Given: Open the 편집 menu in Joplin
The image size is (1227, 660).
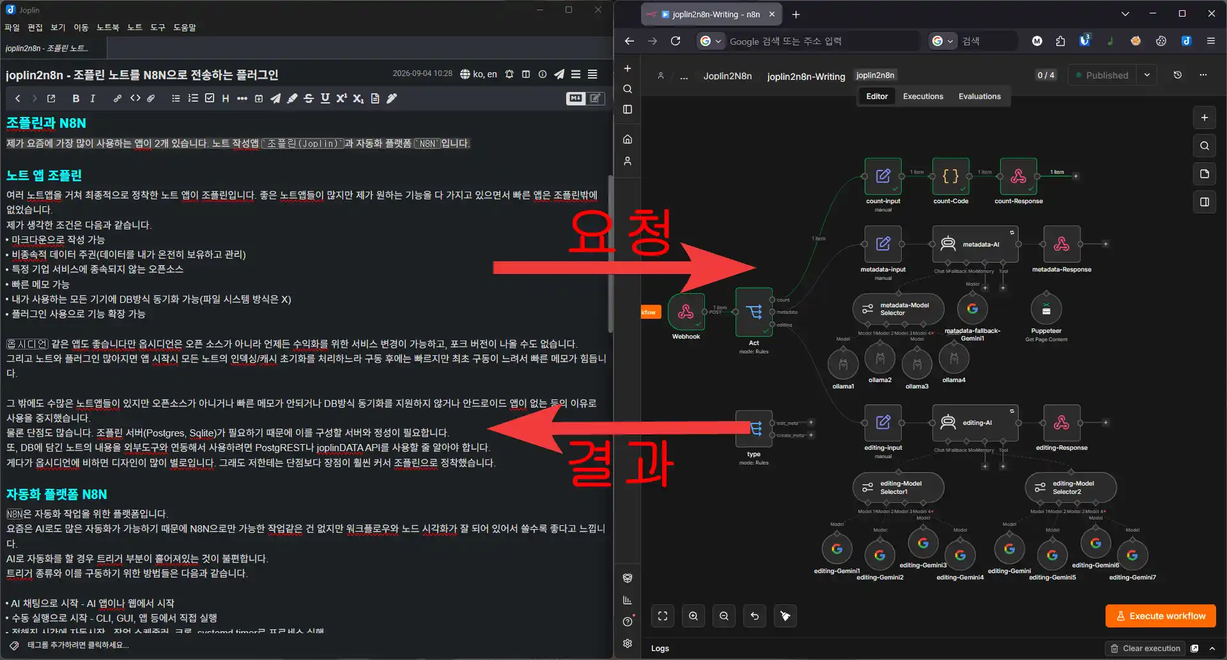Looking at the screenshot, I should point(35,27).
